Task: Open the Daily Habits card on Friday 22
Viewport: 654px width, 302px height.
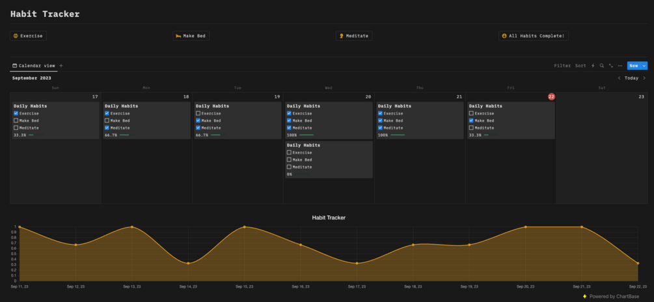Action: point(511,120)
